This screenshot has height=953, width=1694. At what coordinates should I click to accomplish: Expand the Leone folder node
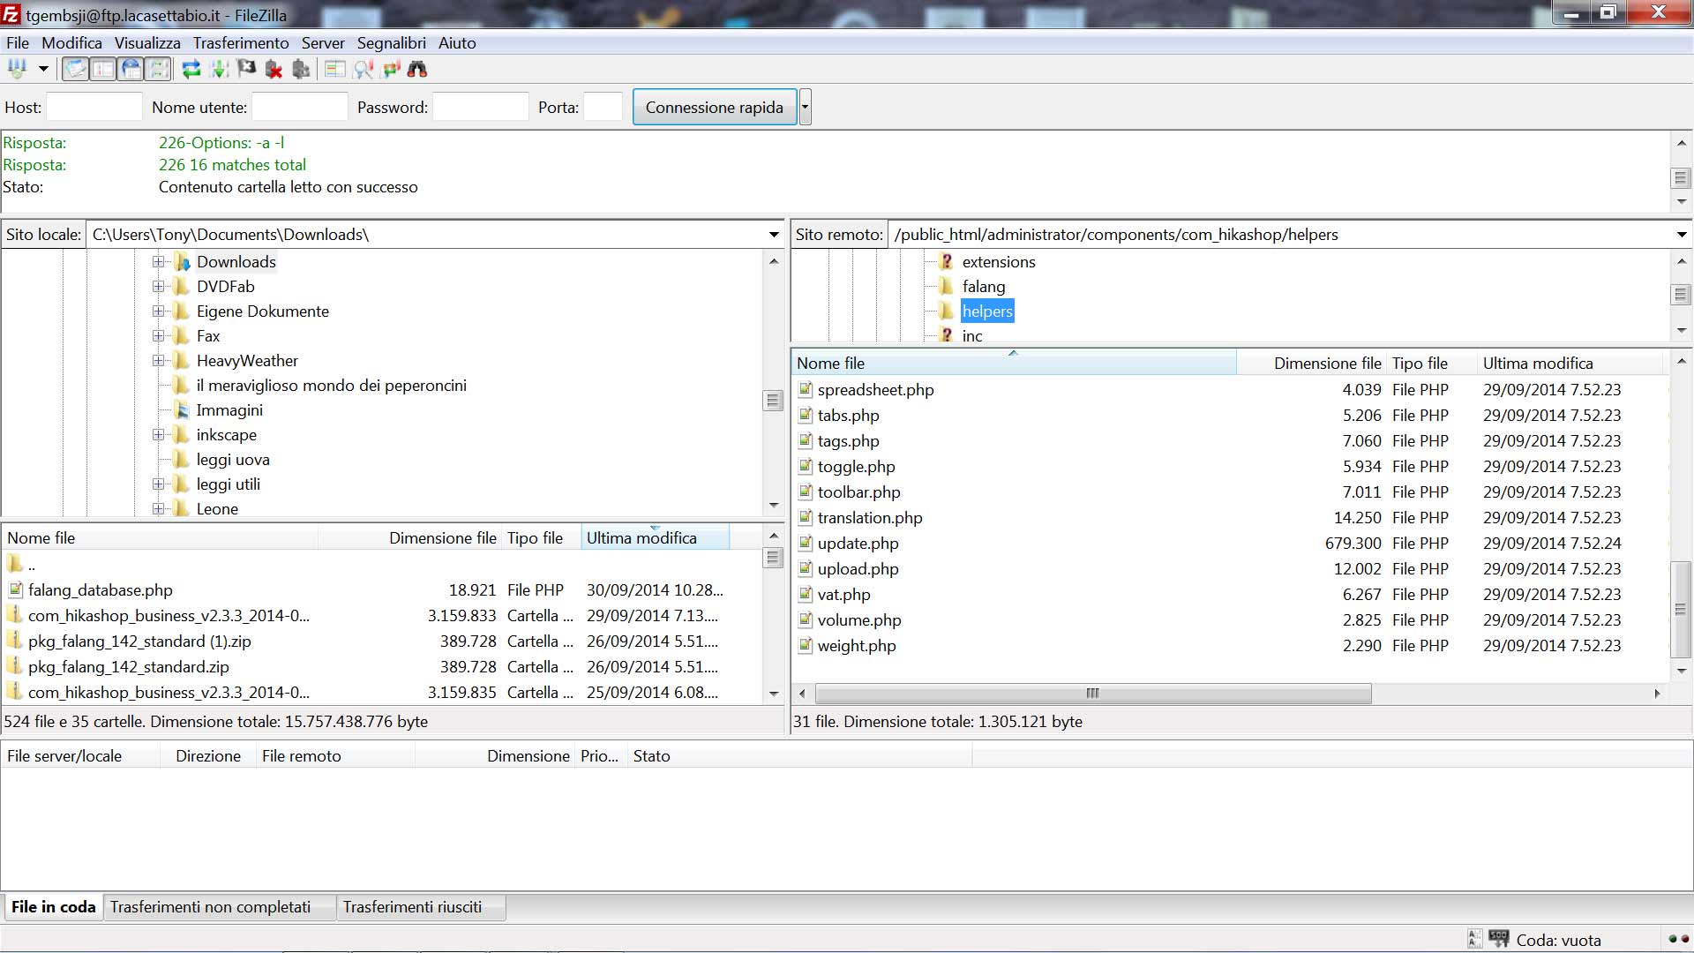(158, 509)
